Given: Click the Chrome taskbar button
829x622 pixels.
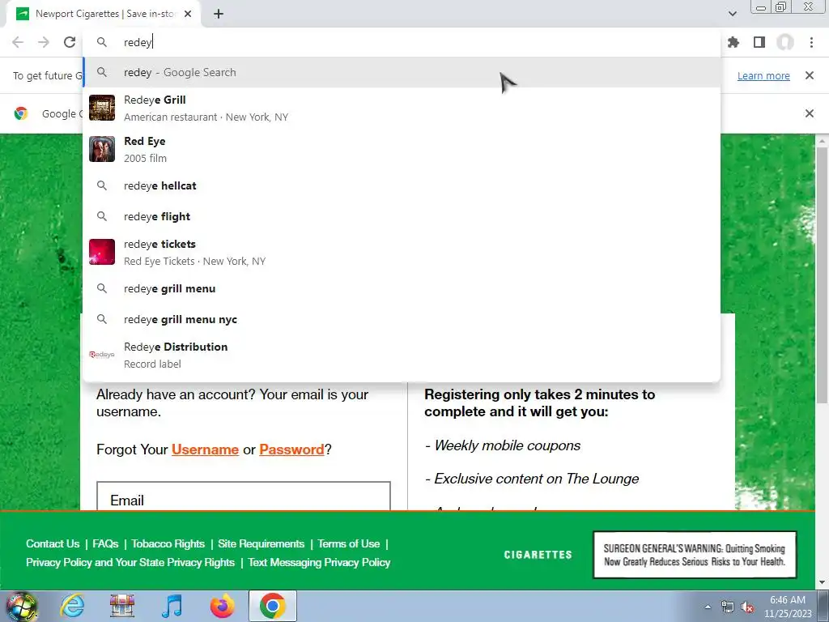Looking at the screenshot, I should pyautogui.click(x=272, y=606).
